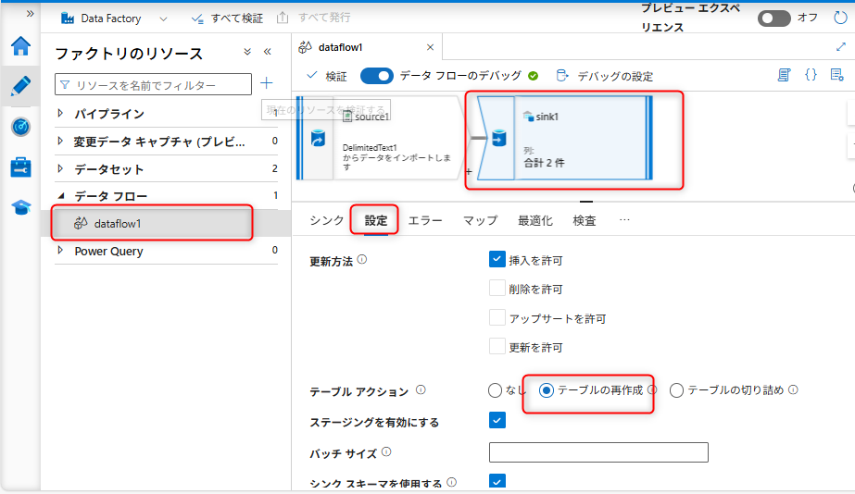This screenshot has height=494, width=855.
Task: Open the Home icon in sidebar
Action: [20, 46]
